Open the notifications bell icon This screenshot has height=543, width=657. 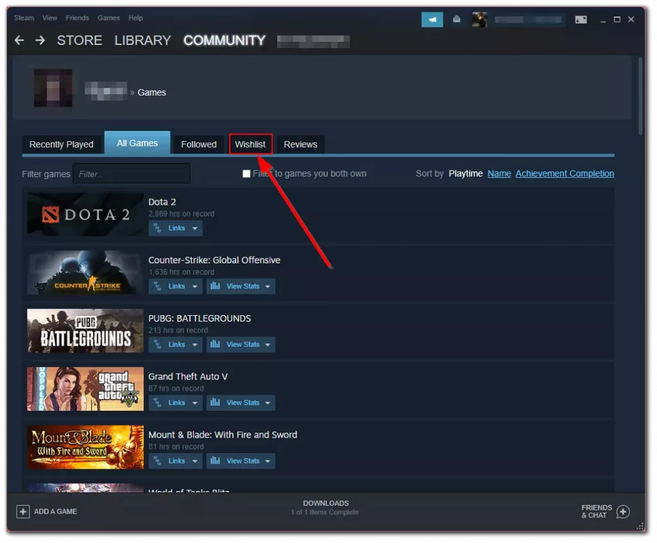[457, 19]
